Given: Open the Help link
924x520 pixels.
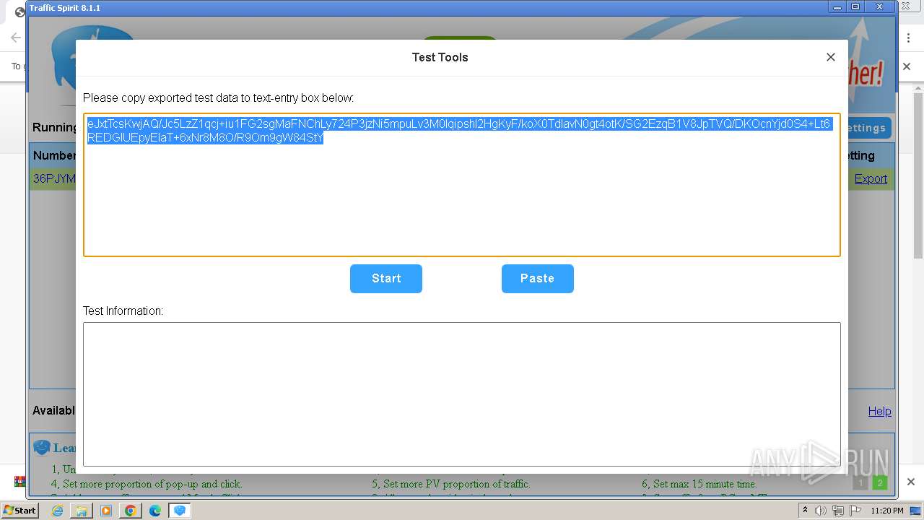Looking at the screenshot, I should pyautogui.click(x=879, y=411).
